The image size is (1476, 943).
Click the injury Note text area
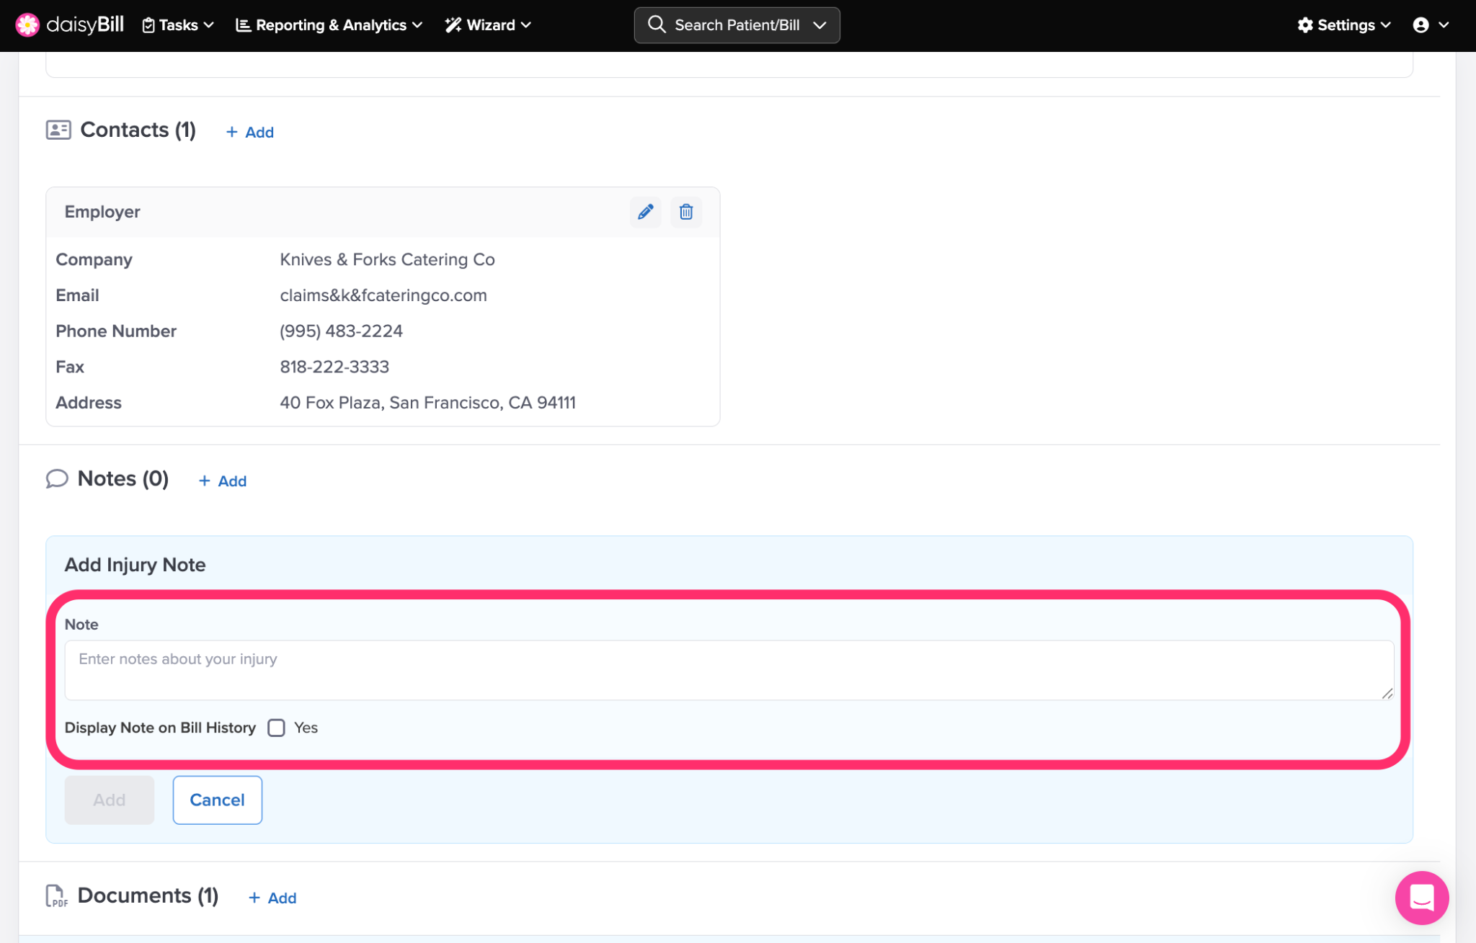(x=728, y=669)
